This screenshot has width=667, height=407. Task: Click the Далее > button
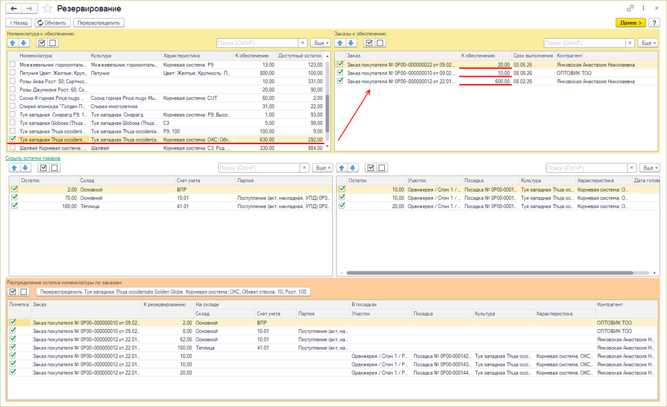coord(630,23)
